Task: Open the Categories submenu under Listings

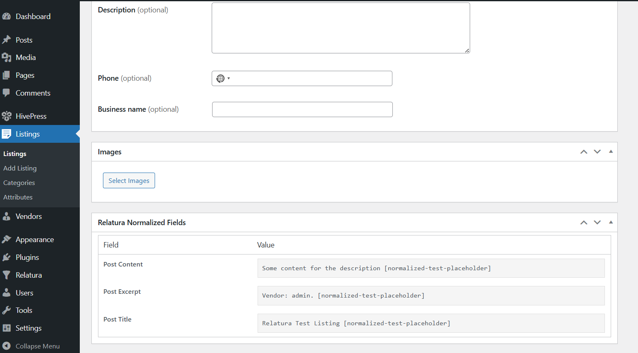Action: (x=19, y=183)
